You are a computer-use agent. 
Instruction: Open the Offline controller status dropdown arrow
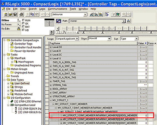[x=18, y=20]
